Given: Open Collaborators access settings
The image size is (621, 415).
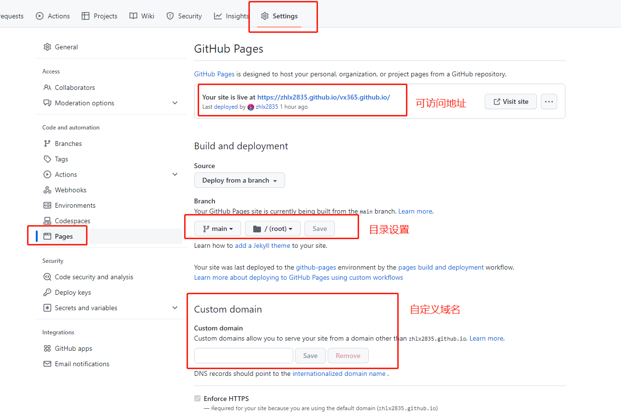Looking at the screenshot, I should pos(74,87).
